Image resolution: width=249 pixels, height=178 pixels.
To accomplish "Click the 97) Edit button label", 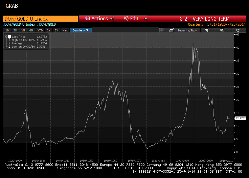I will (x=131, y=19).
